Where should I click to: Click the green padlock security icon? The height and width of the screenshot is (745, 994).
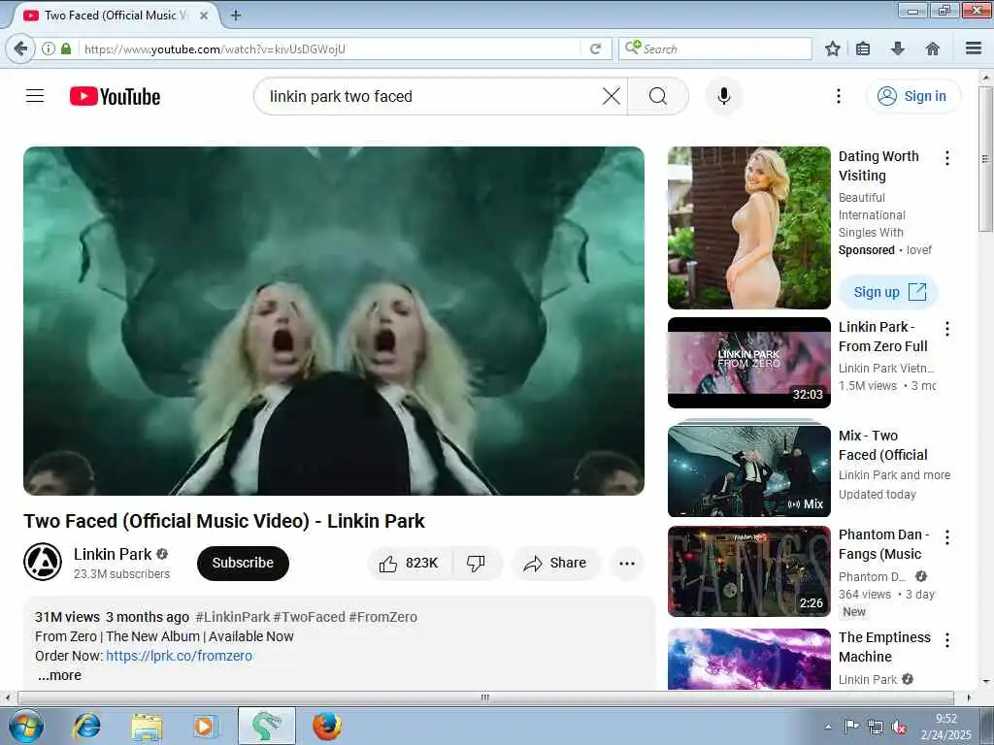pos(66,49)
